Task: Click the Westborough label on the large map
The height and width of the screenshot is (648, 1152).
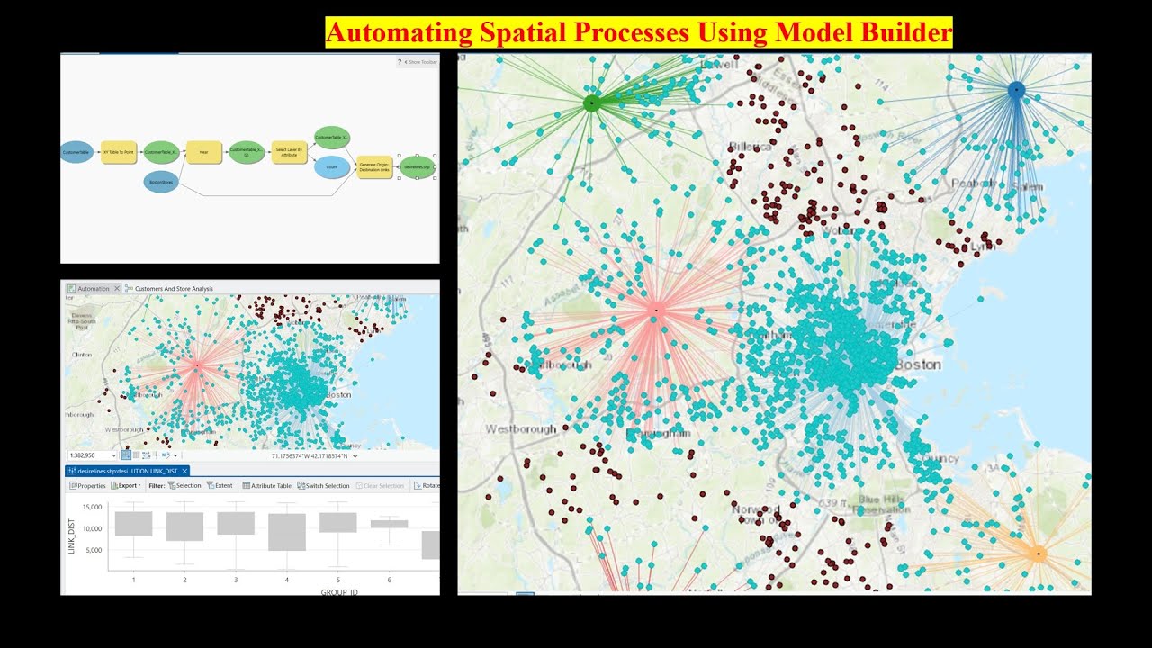Action: [x=521, y=429]
